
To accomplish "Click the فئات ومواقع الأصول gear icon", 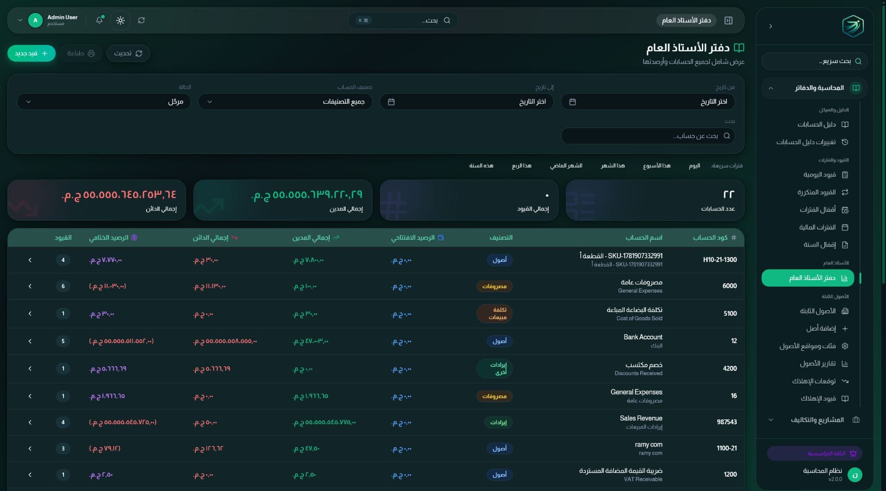I will tap(845, 346).
